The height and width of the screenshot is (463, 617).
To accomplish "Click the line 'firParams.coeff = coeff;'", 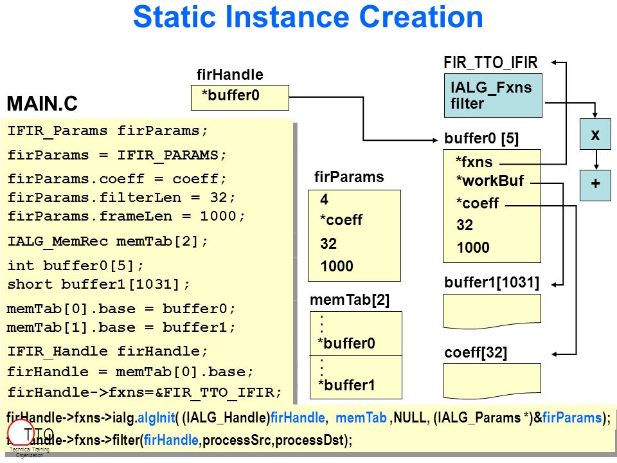I will 117,179.
